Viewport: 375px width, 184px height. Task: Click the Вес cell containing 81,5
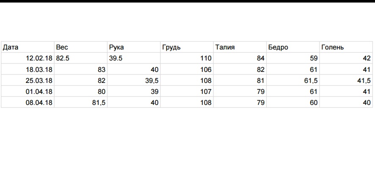tap(81, 102)
